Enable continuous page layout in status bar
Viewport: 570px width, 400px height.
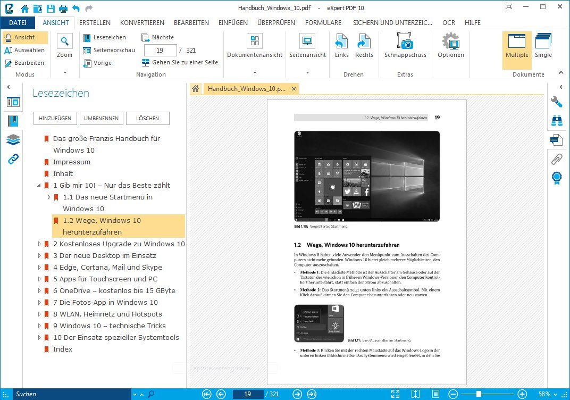click(435, 394)
